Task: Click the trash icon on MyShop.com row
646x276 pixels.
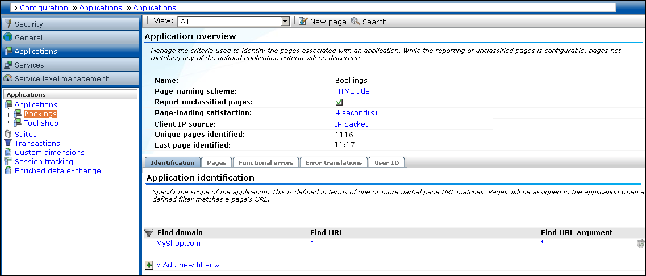Action: point(640,244)
